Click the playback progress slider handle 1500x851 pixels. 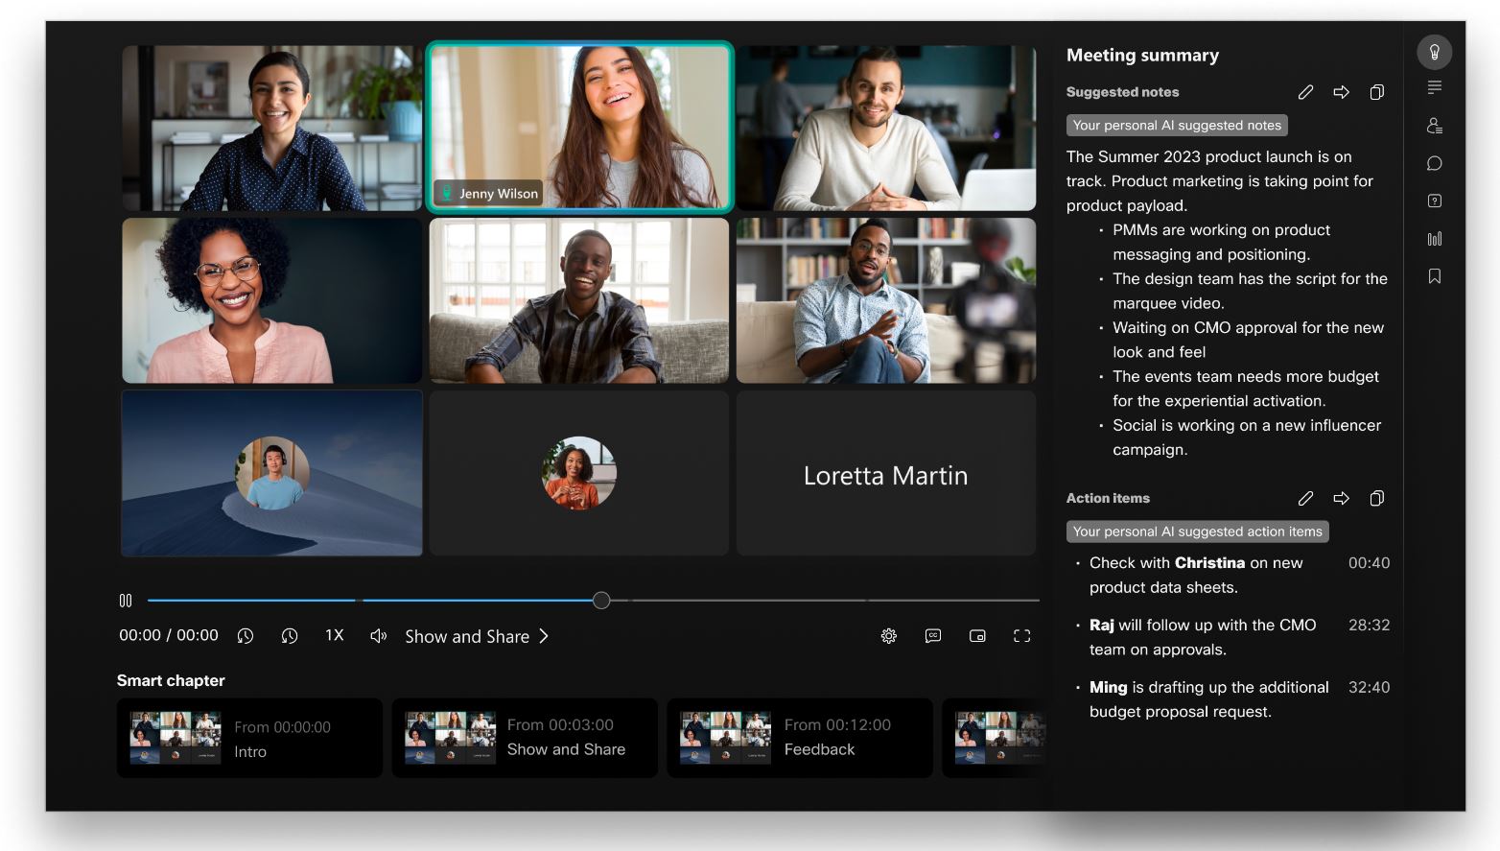[601, 601]
